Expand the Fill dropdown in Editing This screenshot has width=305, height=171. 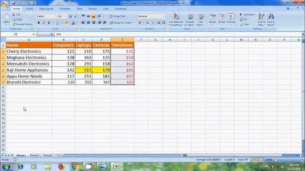pyautogui.click(x=248, y=19)
